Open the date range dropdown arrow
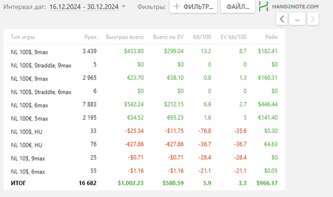 124,7
